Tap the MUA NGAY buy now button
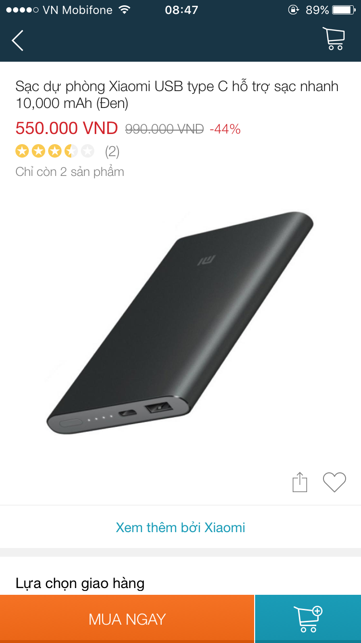 pyautogui.click(x=127, y=619)
